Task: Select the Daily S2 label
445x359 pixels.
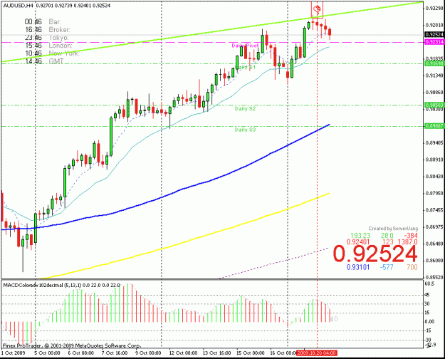Action: tap(245, 108)
